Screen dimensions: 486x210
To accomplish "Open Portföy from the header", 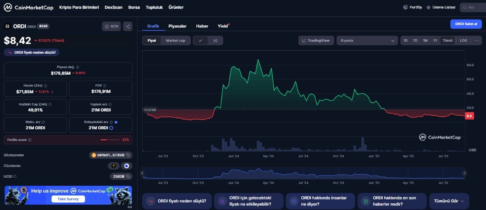I will click(412, 7).
